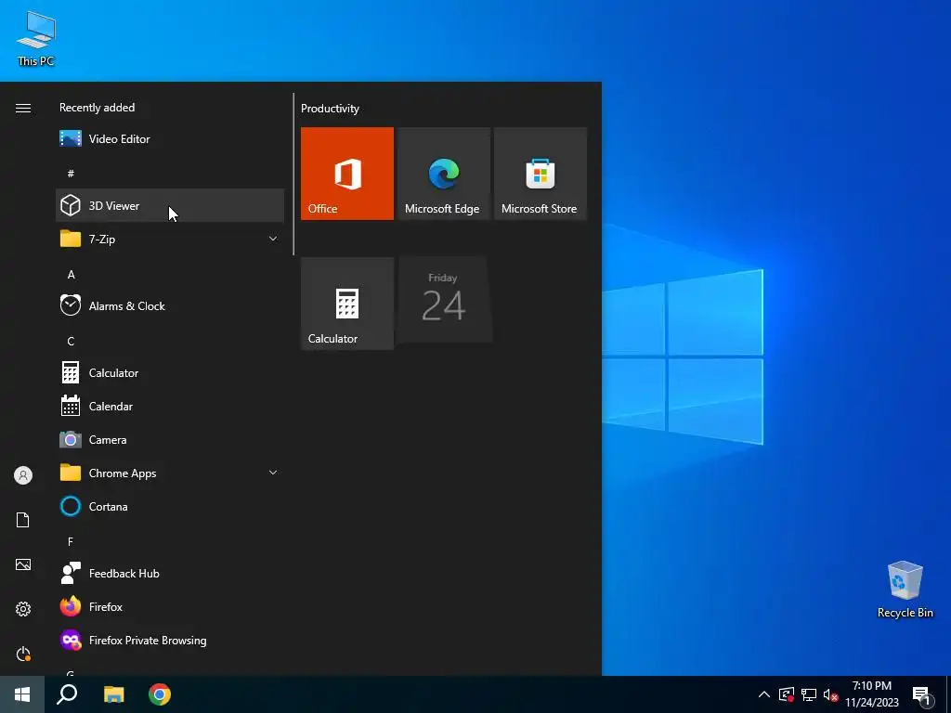Show hidden system tray icons

(x=764, y=694)
